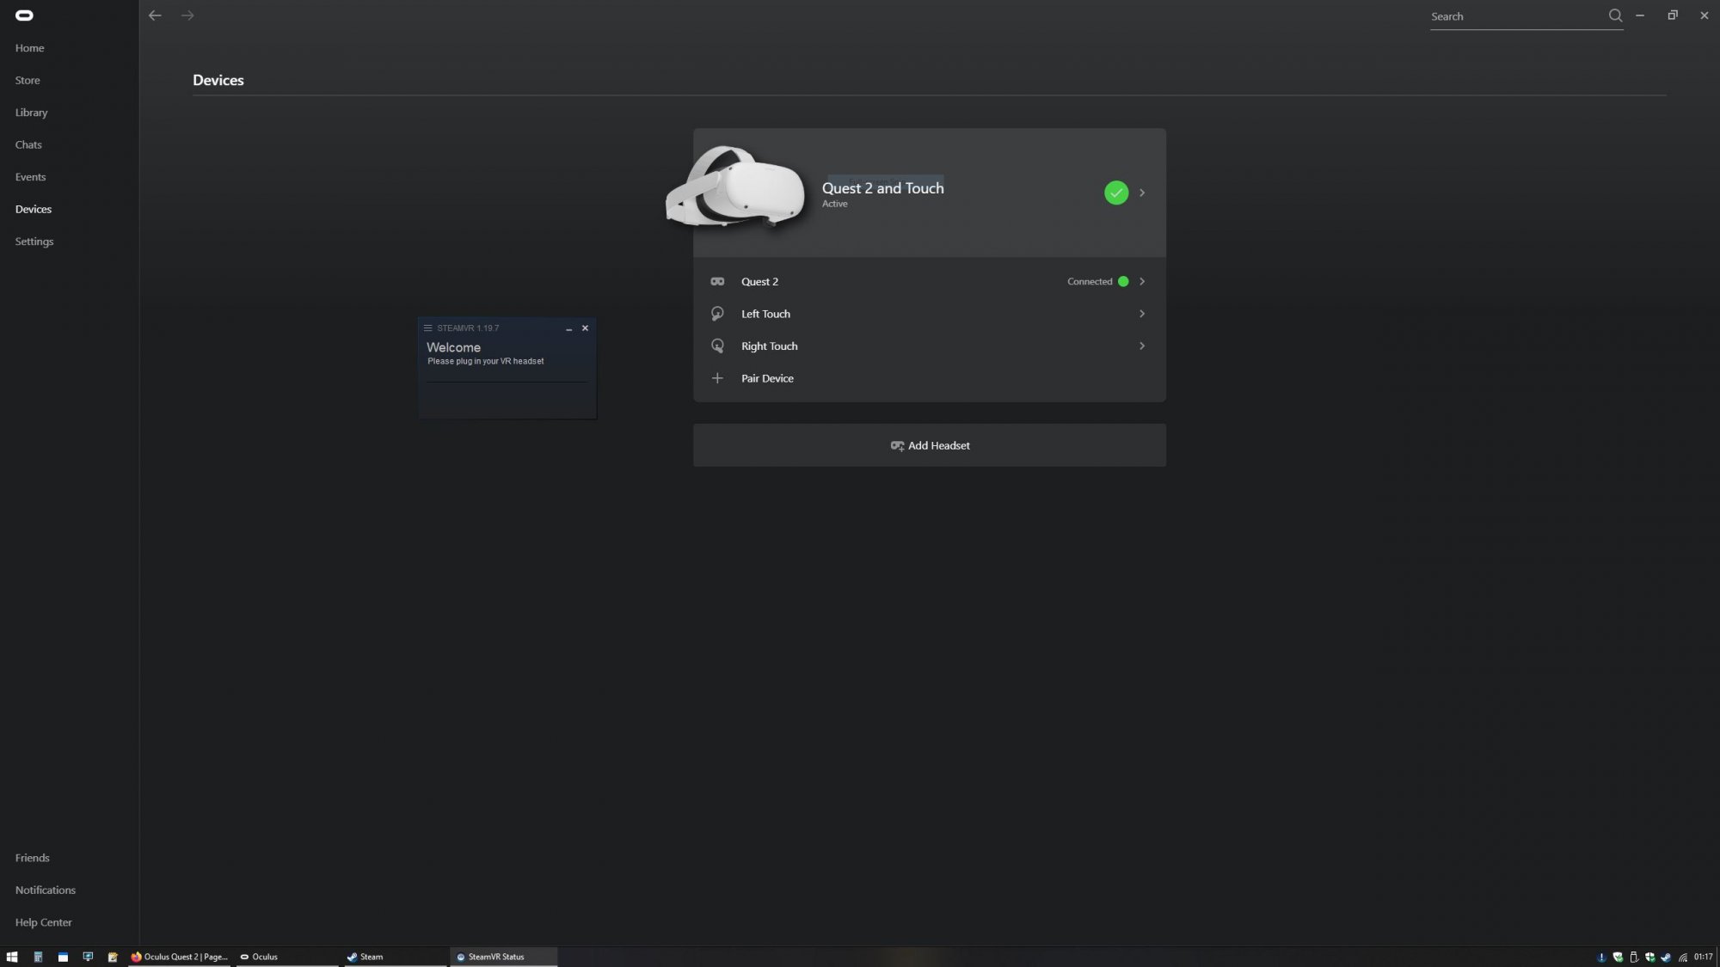Expand the Left Touch row chevron
The image size is (1720, 967).
tap(1142, 314)
